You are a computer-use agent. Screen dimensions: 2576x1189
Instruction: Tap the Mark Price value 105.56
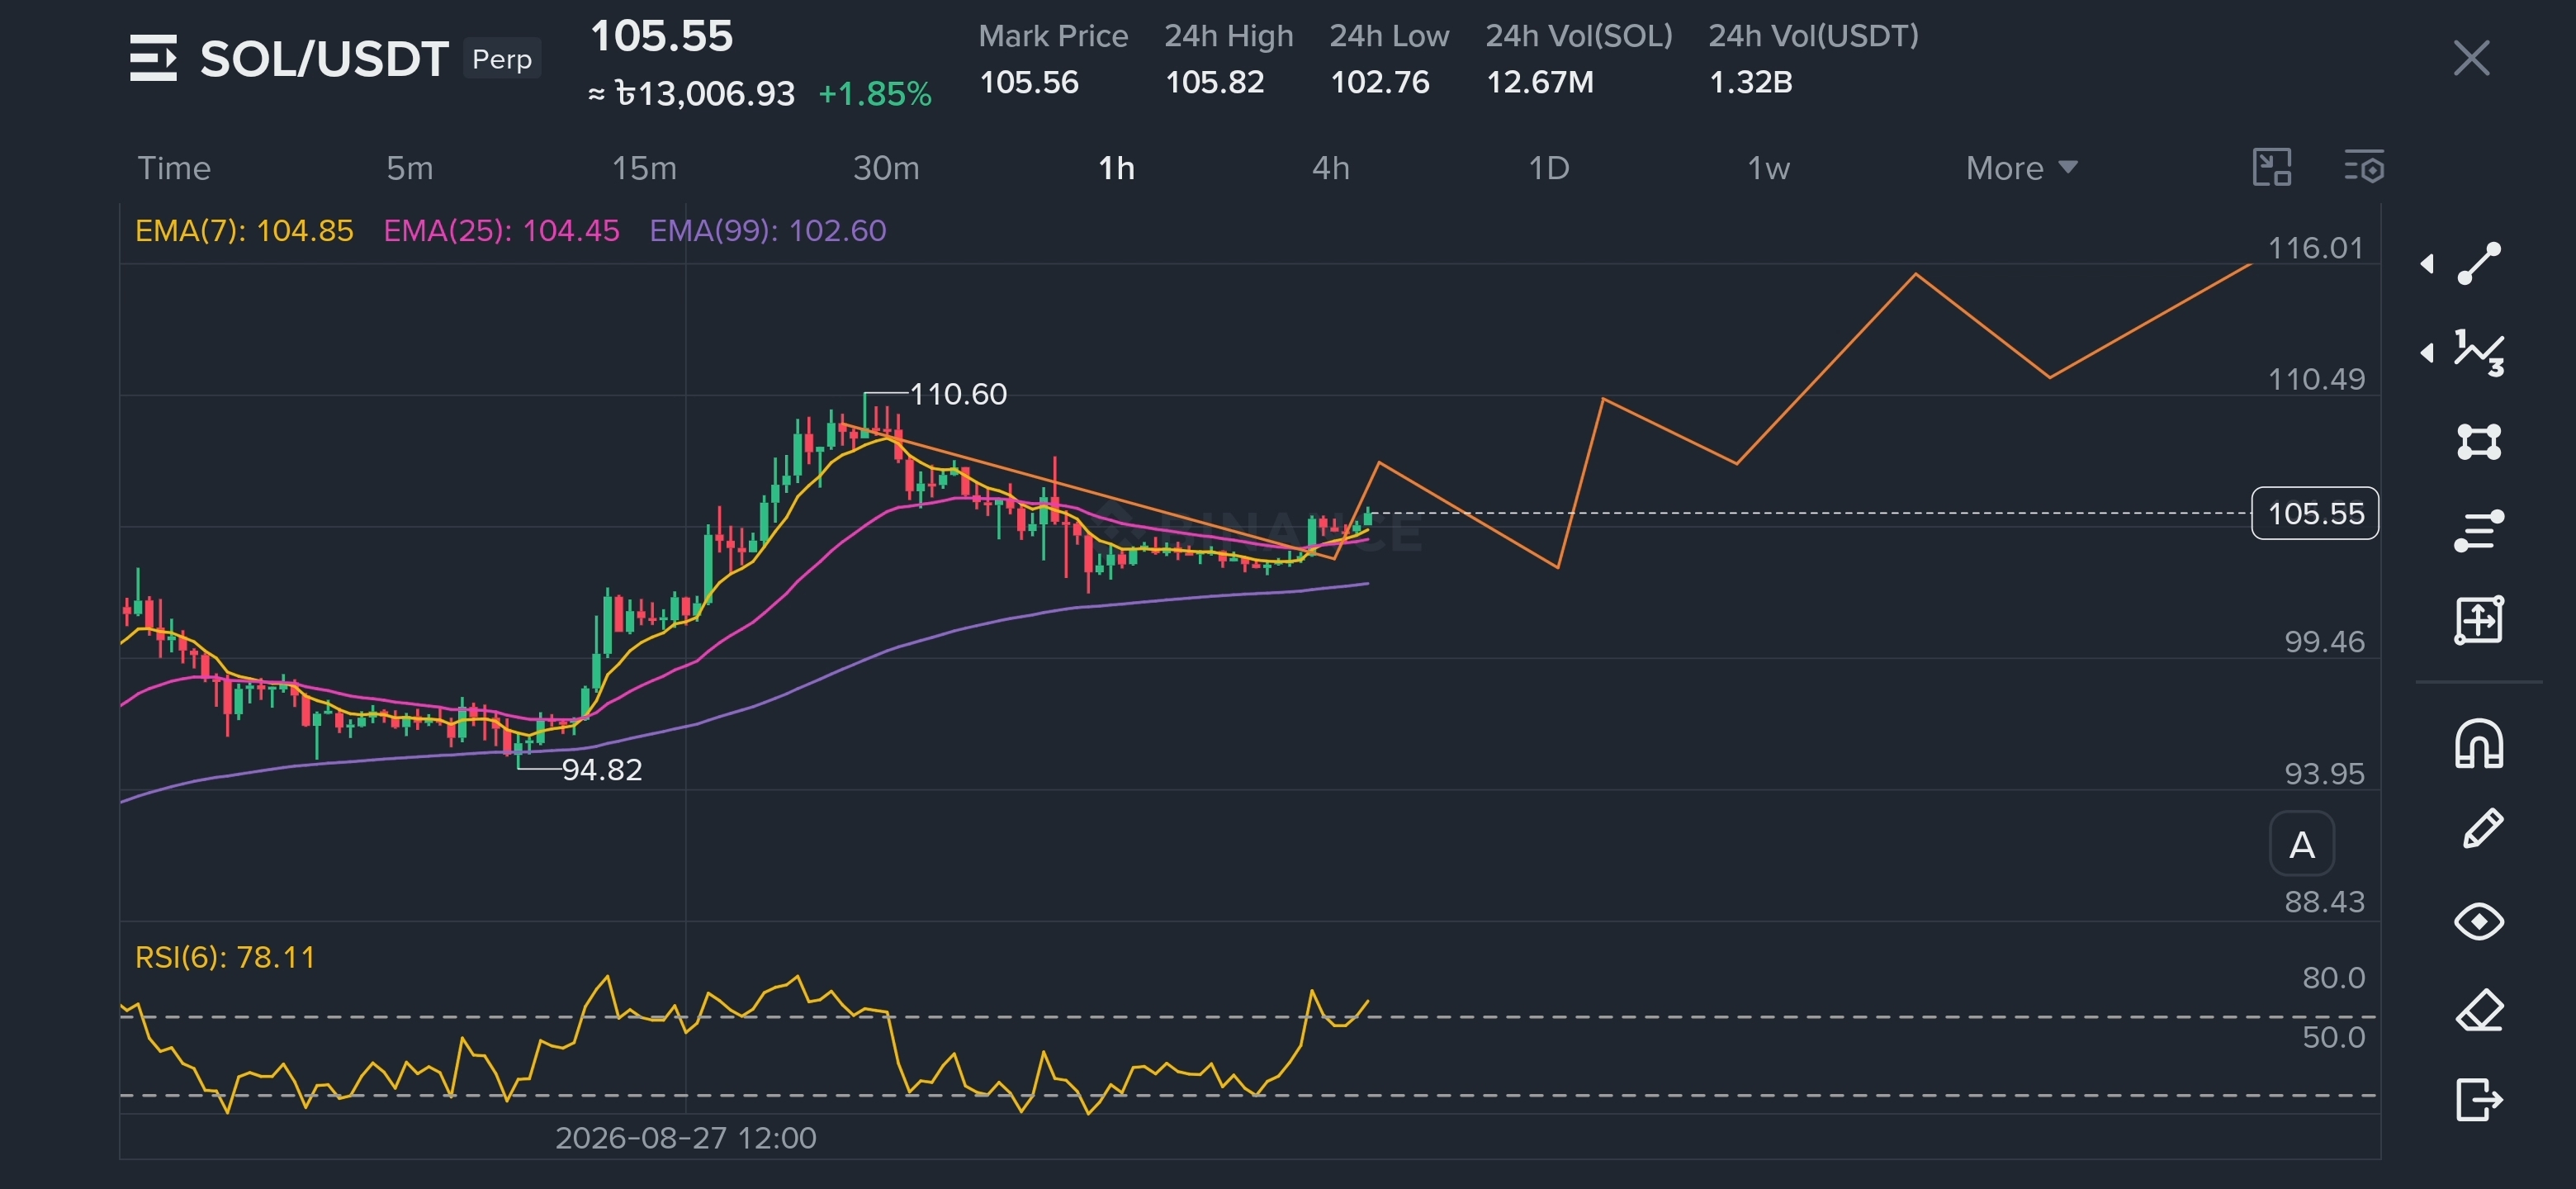coord(1029,82)
